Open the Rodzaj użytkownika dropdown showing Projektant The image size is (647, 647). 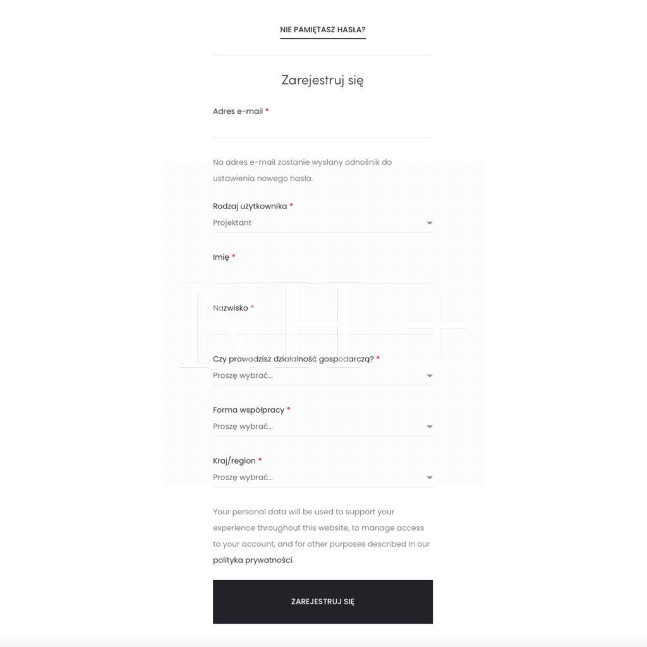[316, 223]
